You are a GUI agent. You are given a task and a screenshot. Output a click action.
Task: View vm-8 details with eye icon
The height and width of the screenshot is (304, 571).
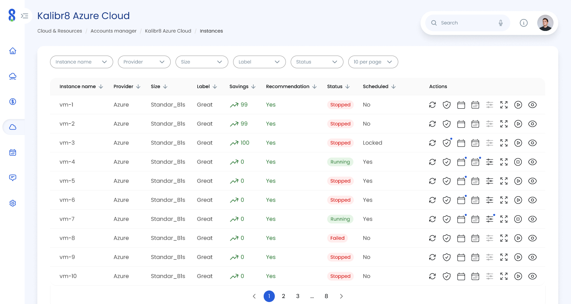click(532, 238)
